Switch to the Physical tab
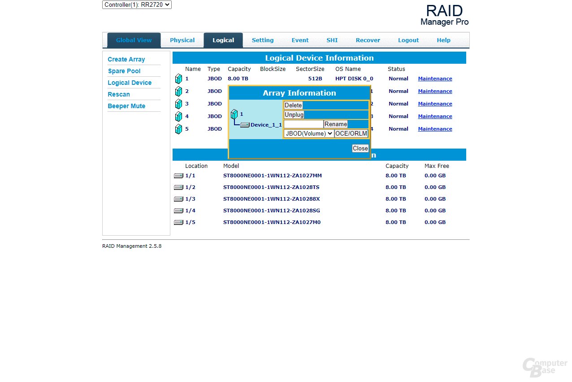Viewport: 572px width, 382px height. coord(182,40)
